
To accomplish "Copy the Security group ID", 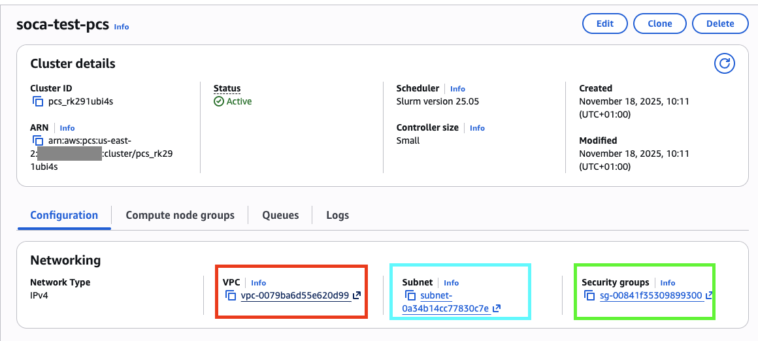I will click(x=590, y=296).
